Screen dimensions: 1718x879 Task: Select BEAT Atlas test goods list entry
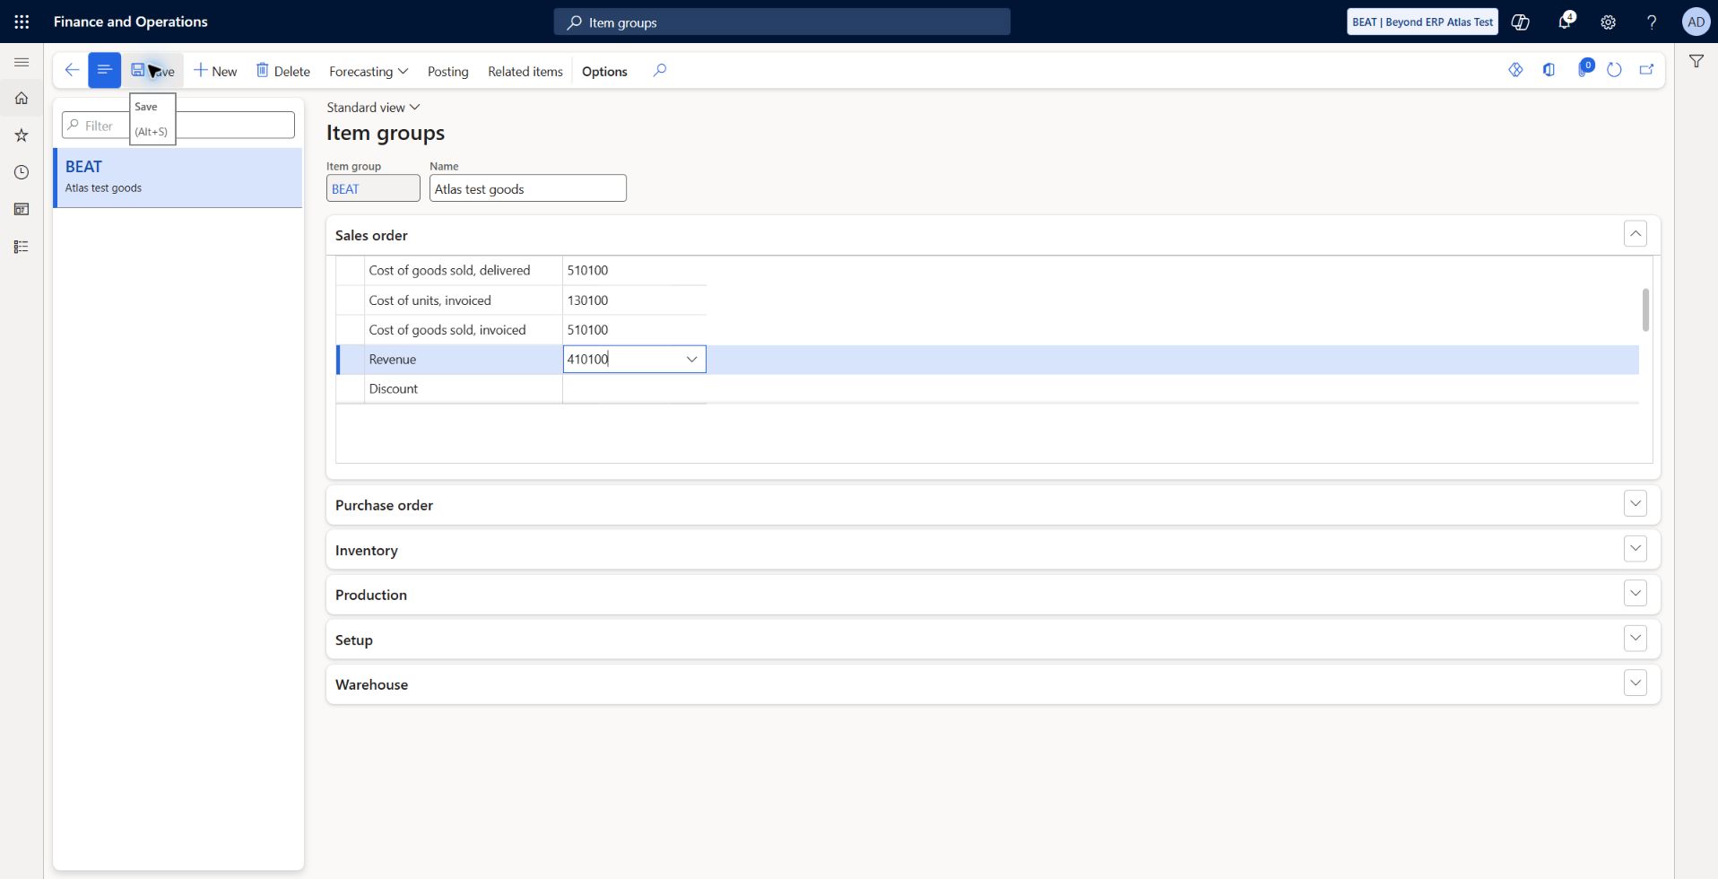pyautogui.click(x=178, y=178)
